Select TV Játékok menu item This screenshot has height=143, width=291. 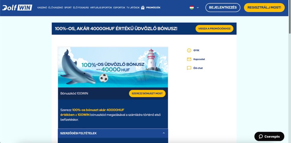click(x=133, y=8)
